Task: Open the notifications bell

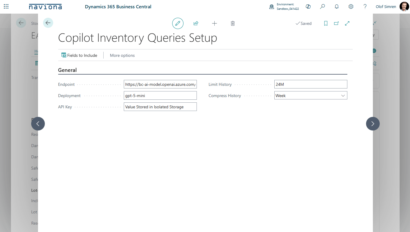Action: (337, 7)
